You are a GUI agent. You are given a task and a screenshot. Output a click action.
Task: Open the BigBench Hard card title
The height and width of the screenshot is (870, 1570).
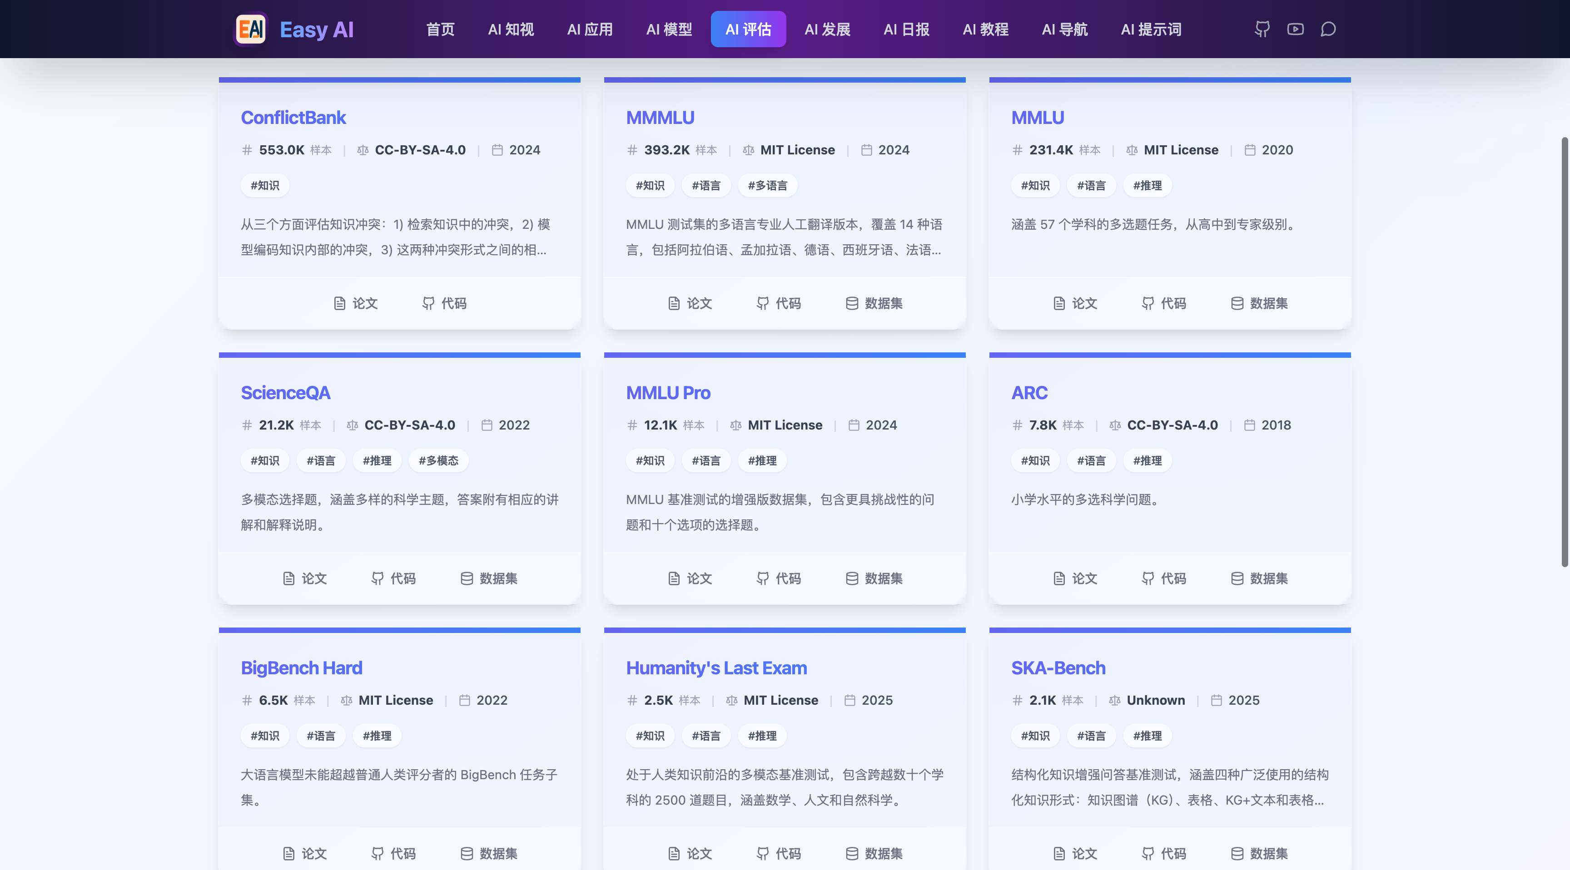[301, 668]
